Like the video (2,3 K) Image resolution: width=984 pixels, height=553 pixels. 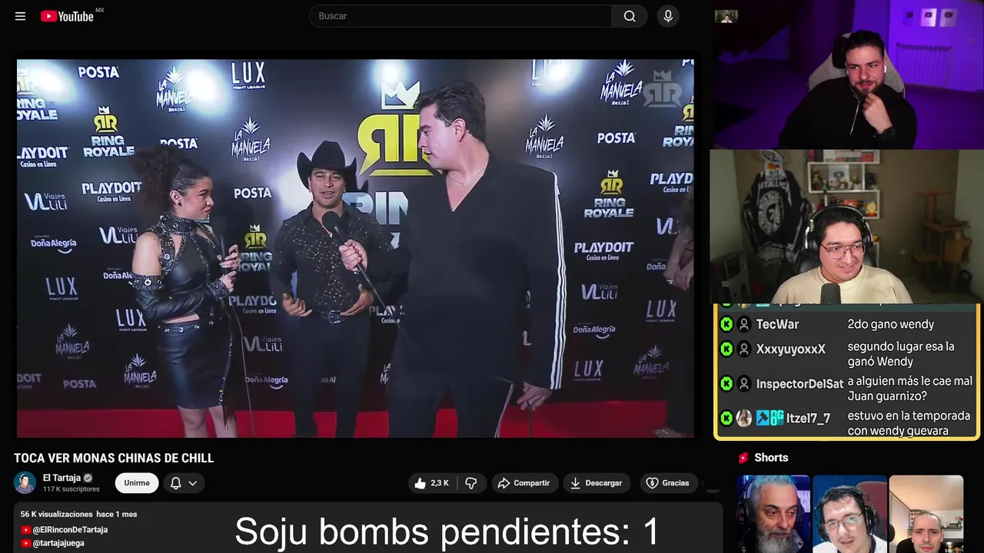432,483
